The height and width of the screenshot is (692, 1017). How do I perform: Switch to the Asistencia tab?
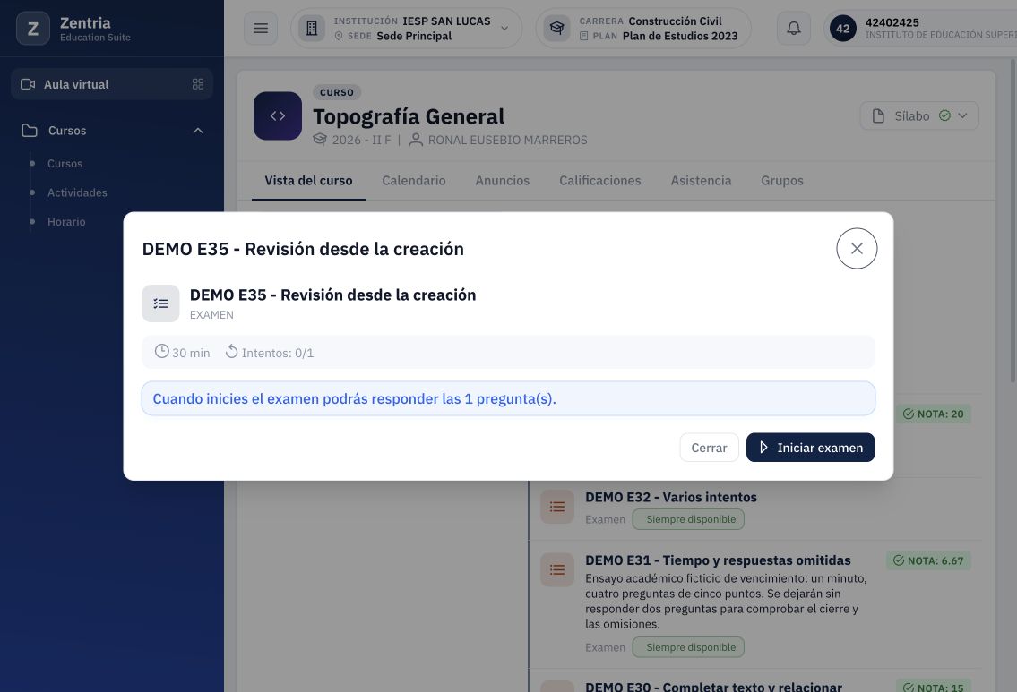[x=701, y=181]
